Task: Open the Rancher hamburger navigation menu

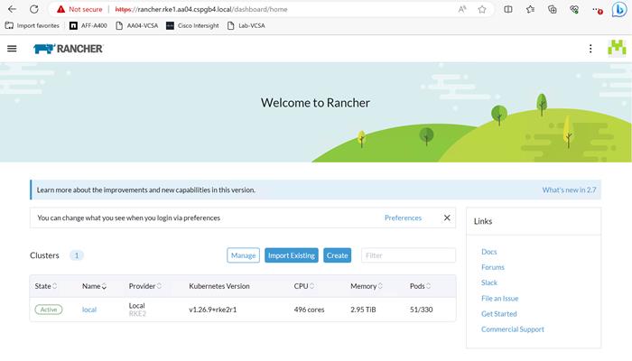Action: (x=12, y=49)
